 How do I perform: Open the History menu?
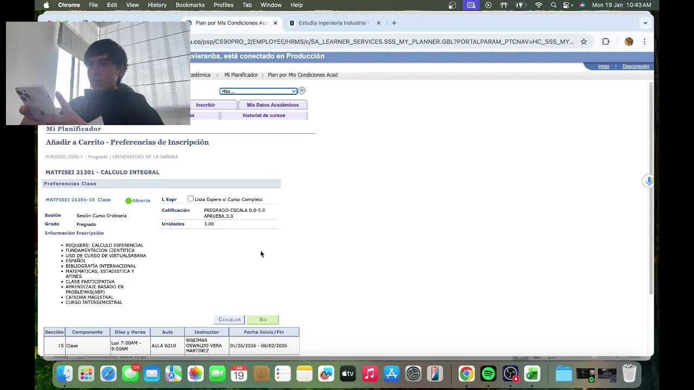(x=157, y=5)
